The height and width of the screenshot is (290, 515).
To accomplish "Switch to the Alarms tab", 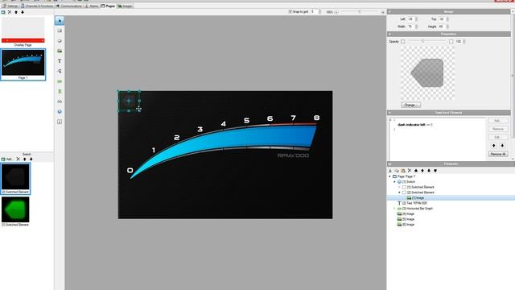I will tap(92, 6).
